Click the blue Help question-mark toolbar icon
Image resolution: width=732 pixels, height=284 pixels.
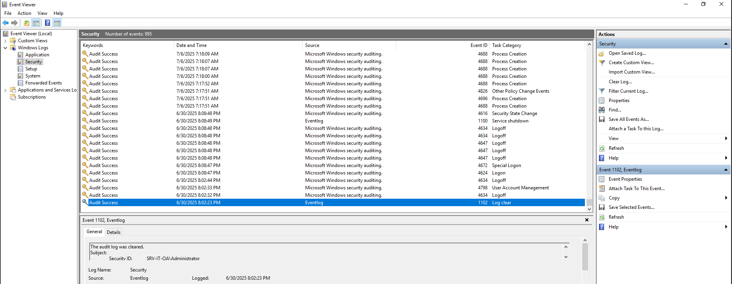47,23
